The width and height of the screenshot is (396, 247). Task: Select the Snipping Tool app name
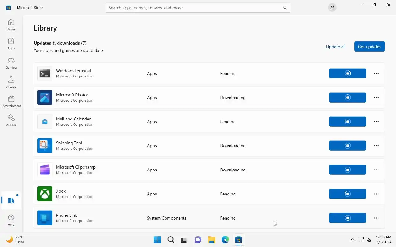(x=69, y=143)
